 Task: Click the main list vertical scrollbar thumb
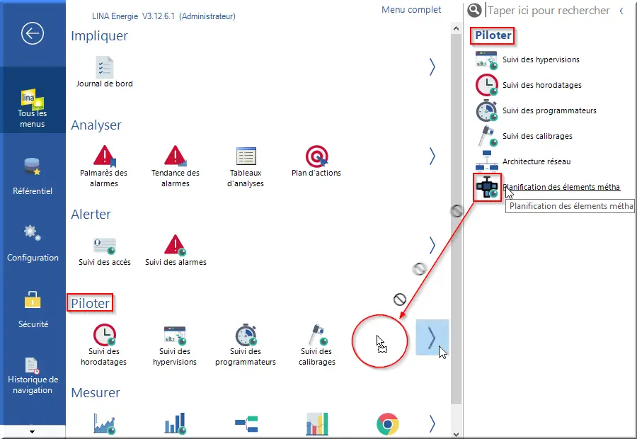(456, 219)
